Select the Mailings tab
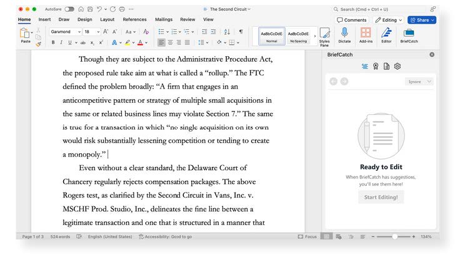The image size is (470, 260). pyautogui.click(x=164, y=19)
